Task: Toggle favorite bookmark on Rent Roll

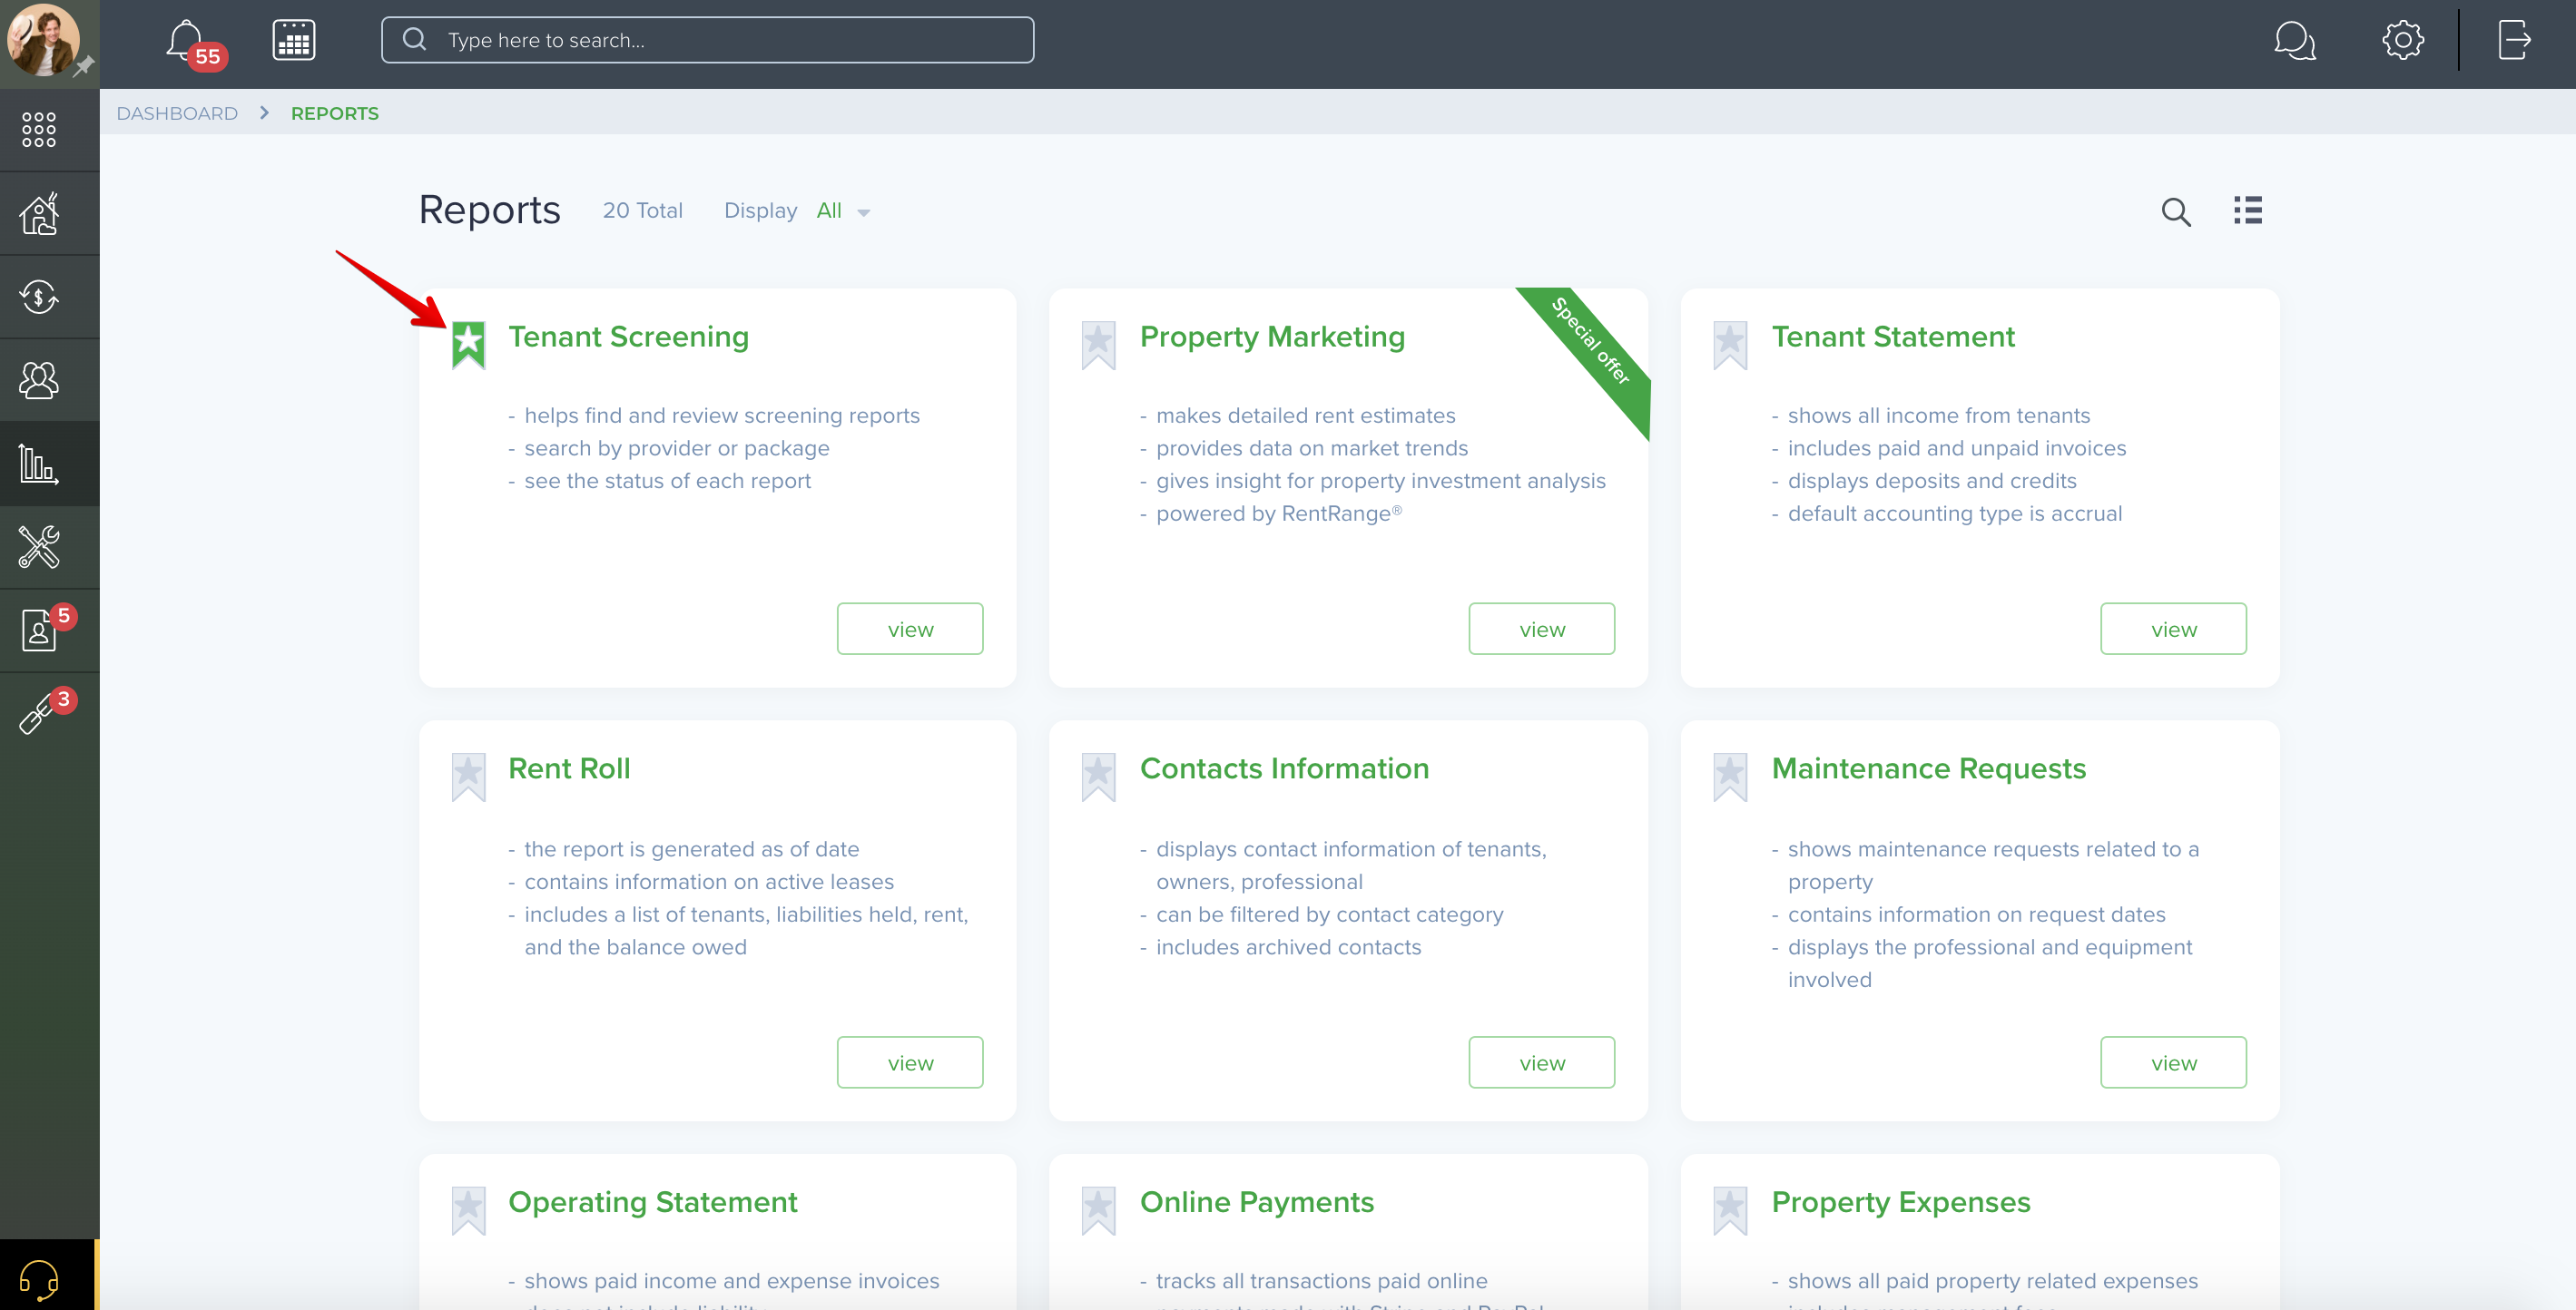Action: click(x=468, y=777)
